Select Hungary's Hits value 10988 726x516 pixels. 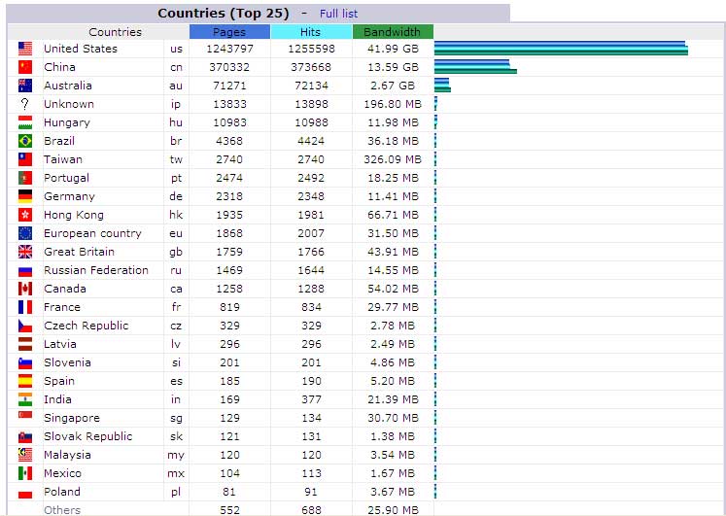pyautogui.click(x=311, y=122)
